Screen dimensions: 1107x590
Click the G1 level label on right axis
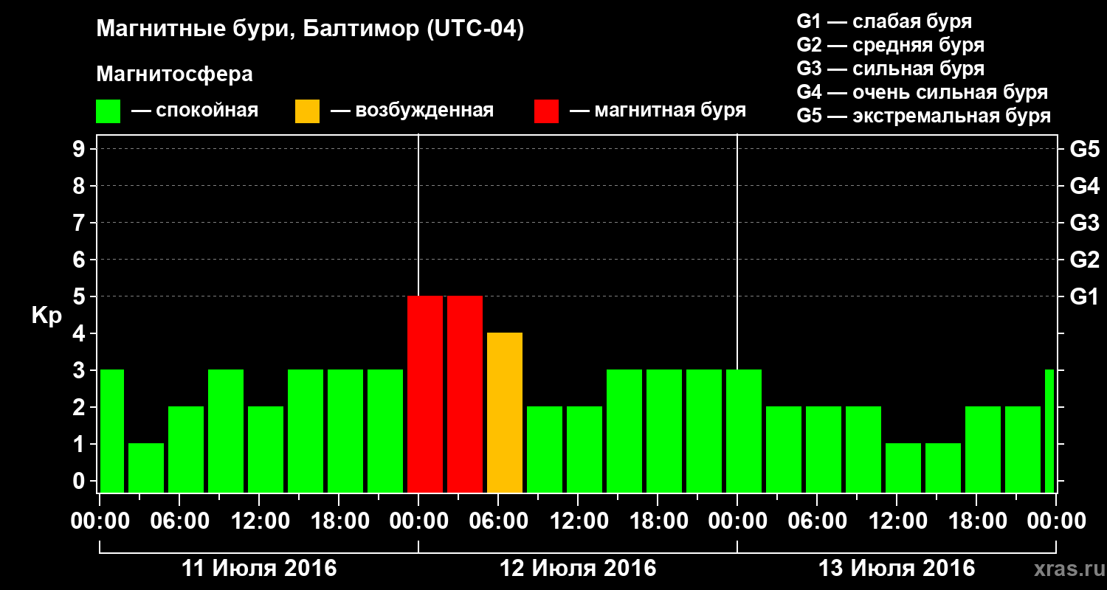click(1084, 296)
